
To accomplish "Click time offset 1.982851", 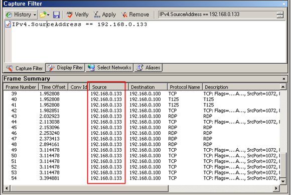I will click(x=49, y=111).
